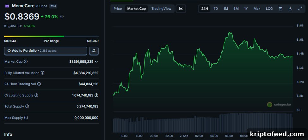
Task: Toggle LOG scale on chart
Action: pyautogui.click(x=269, y=9)
